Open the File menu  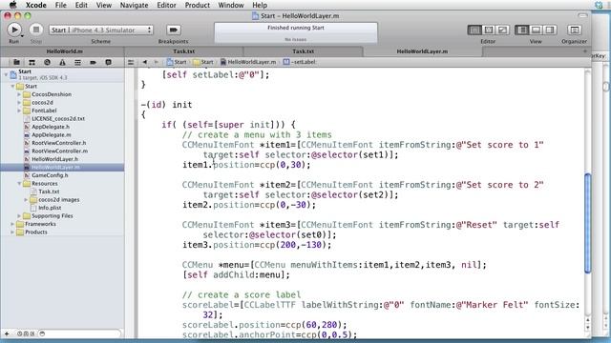(61, 5)
